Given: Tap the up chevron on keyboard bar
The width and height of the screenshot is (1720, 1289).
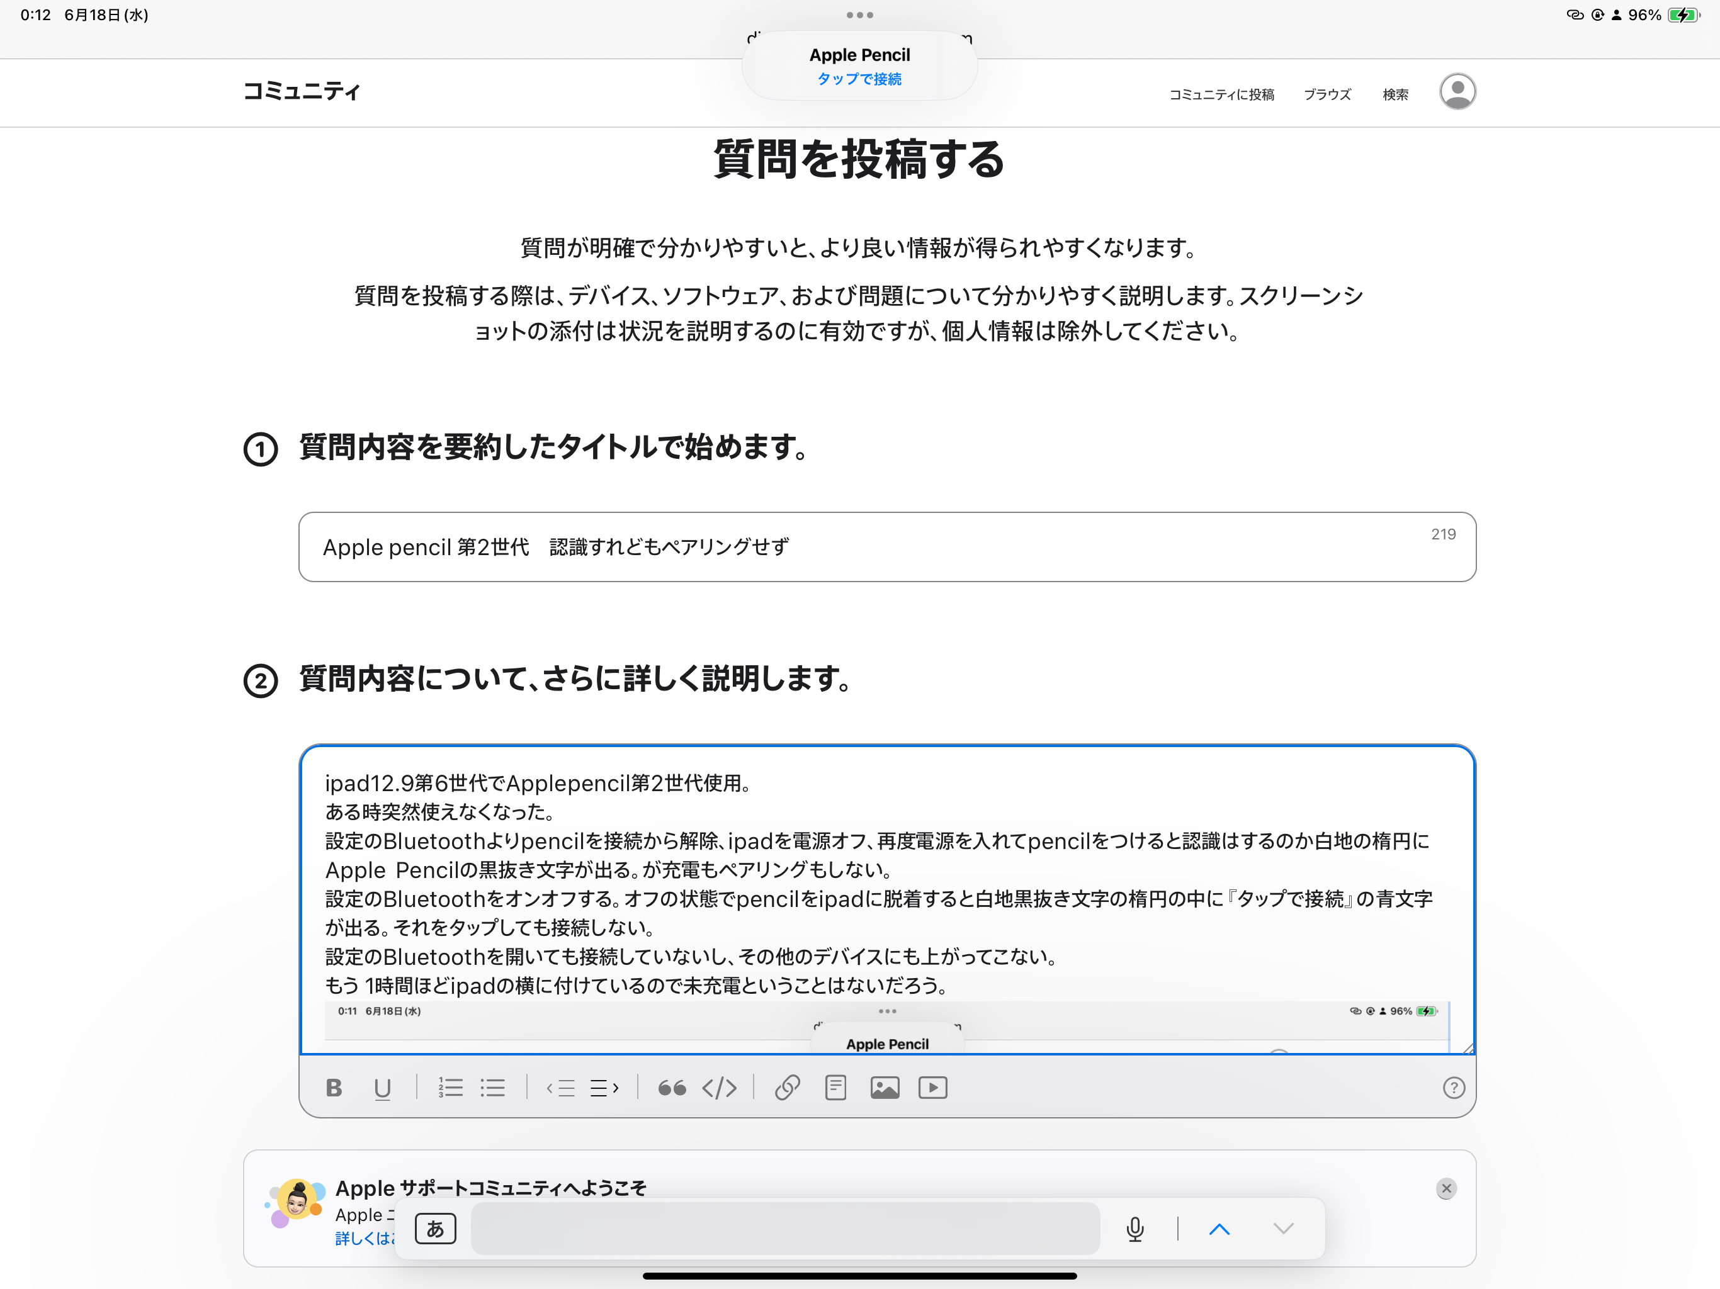Looking at the screenshot, I should click(1219, 1229).
